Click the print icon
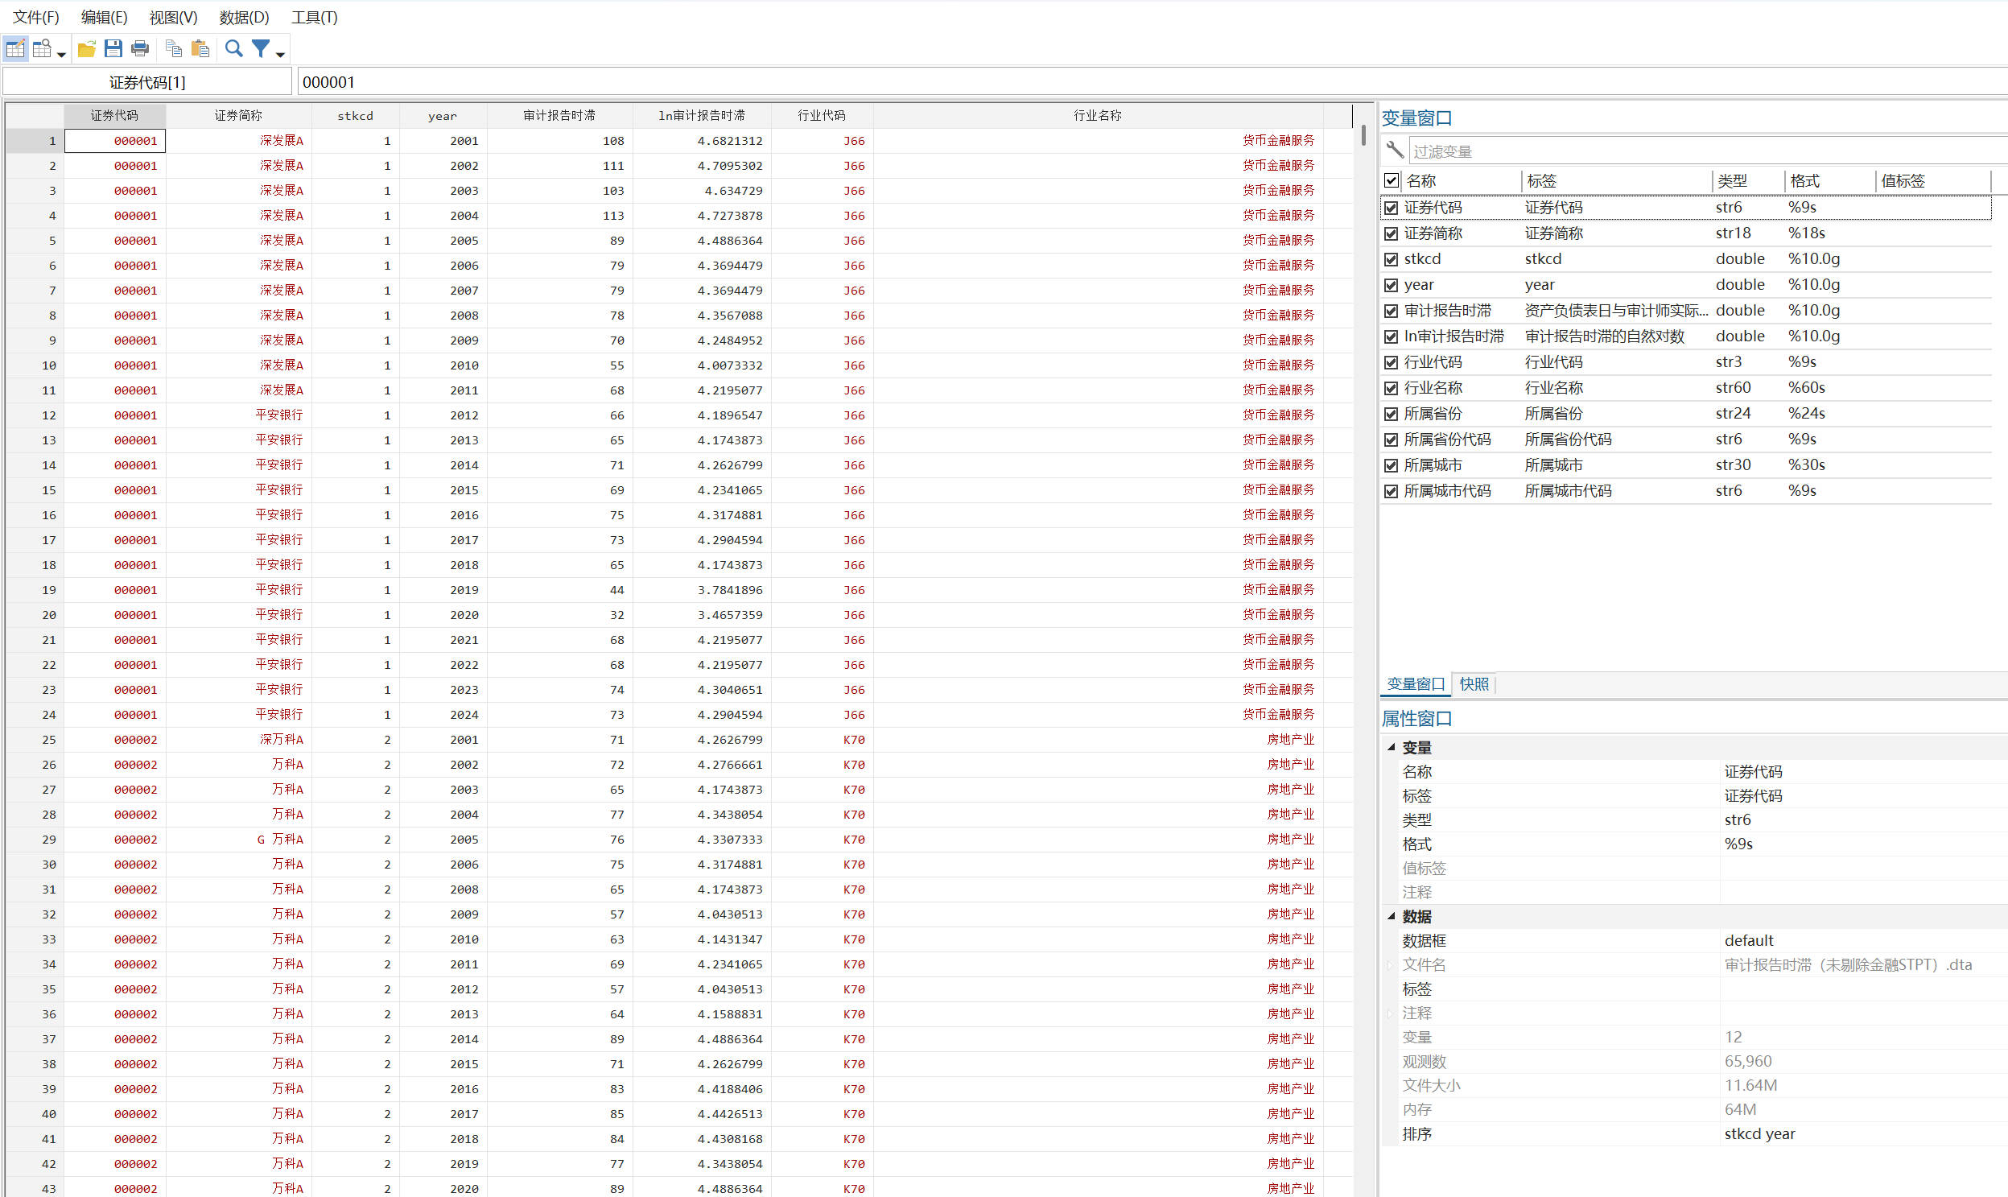 [x=139, y=49]
